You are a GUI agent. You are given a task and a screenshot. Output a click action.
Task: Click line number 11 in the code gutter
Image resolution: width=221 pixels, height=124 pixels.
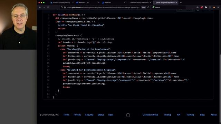(x=48, y=49)
